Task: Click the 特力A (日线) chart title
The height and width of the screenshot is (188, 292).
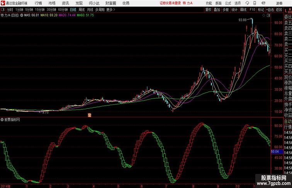Action: pyautogui.click(x=10, y=15)
